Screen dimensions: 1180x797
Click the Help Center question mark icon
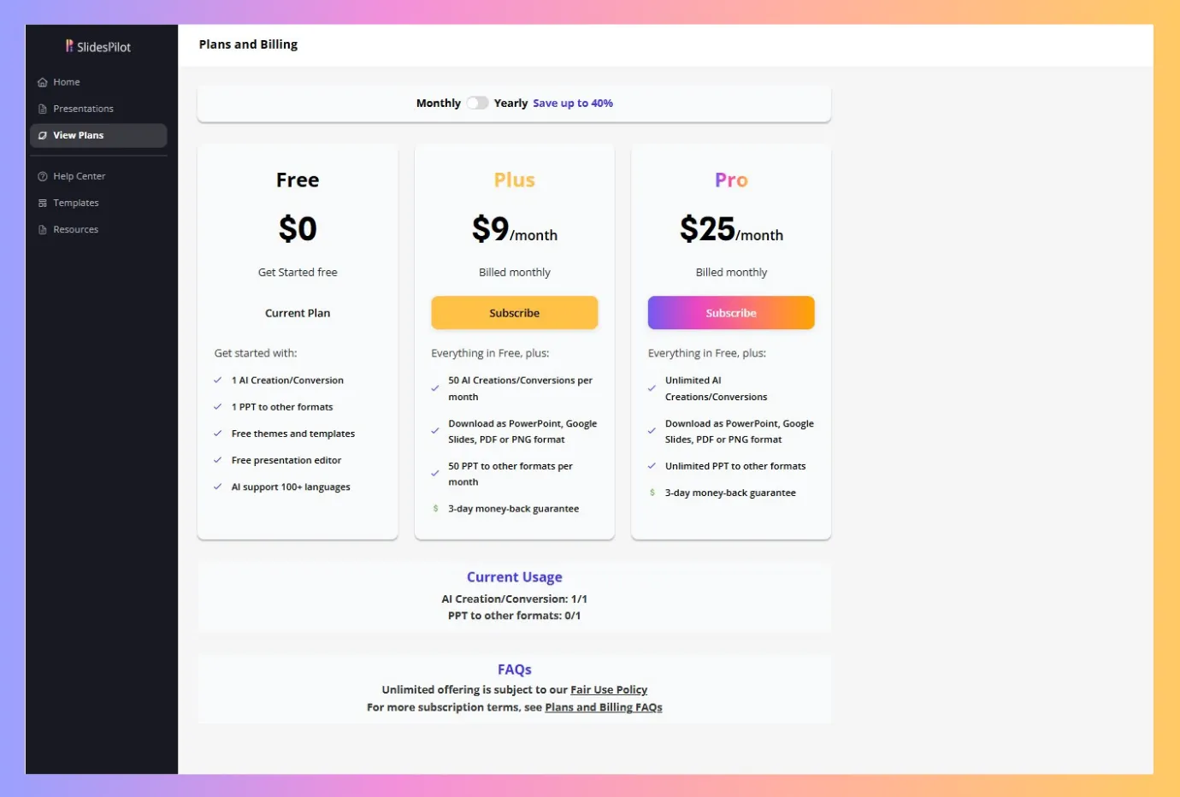(43, 176)
